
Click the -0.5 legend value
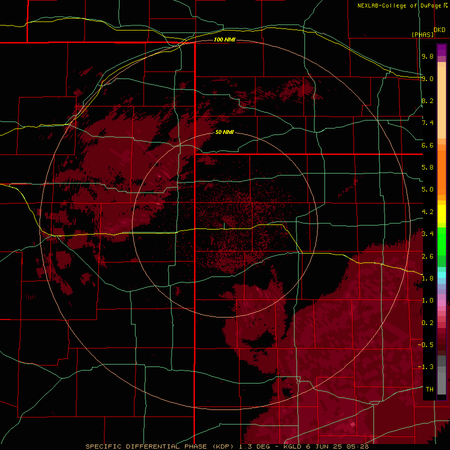pos(425,345)
